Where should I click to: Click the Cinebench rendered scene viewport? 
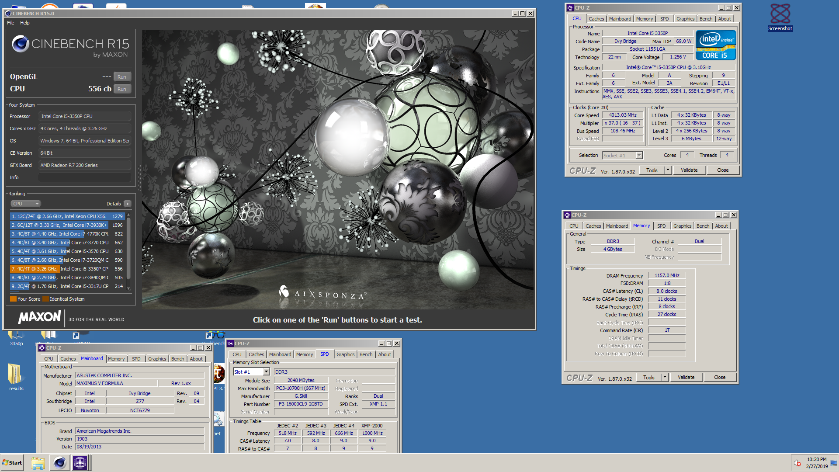click(337, 170)
